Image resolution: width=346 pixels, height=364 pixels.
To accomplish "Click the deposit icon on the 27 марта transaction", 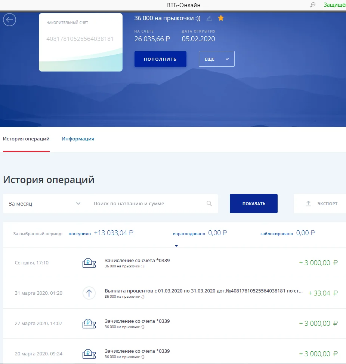I will 89,323.
